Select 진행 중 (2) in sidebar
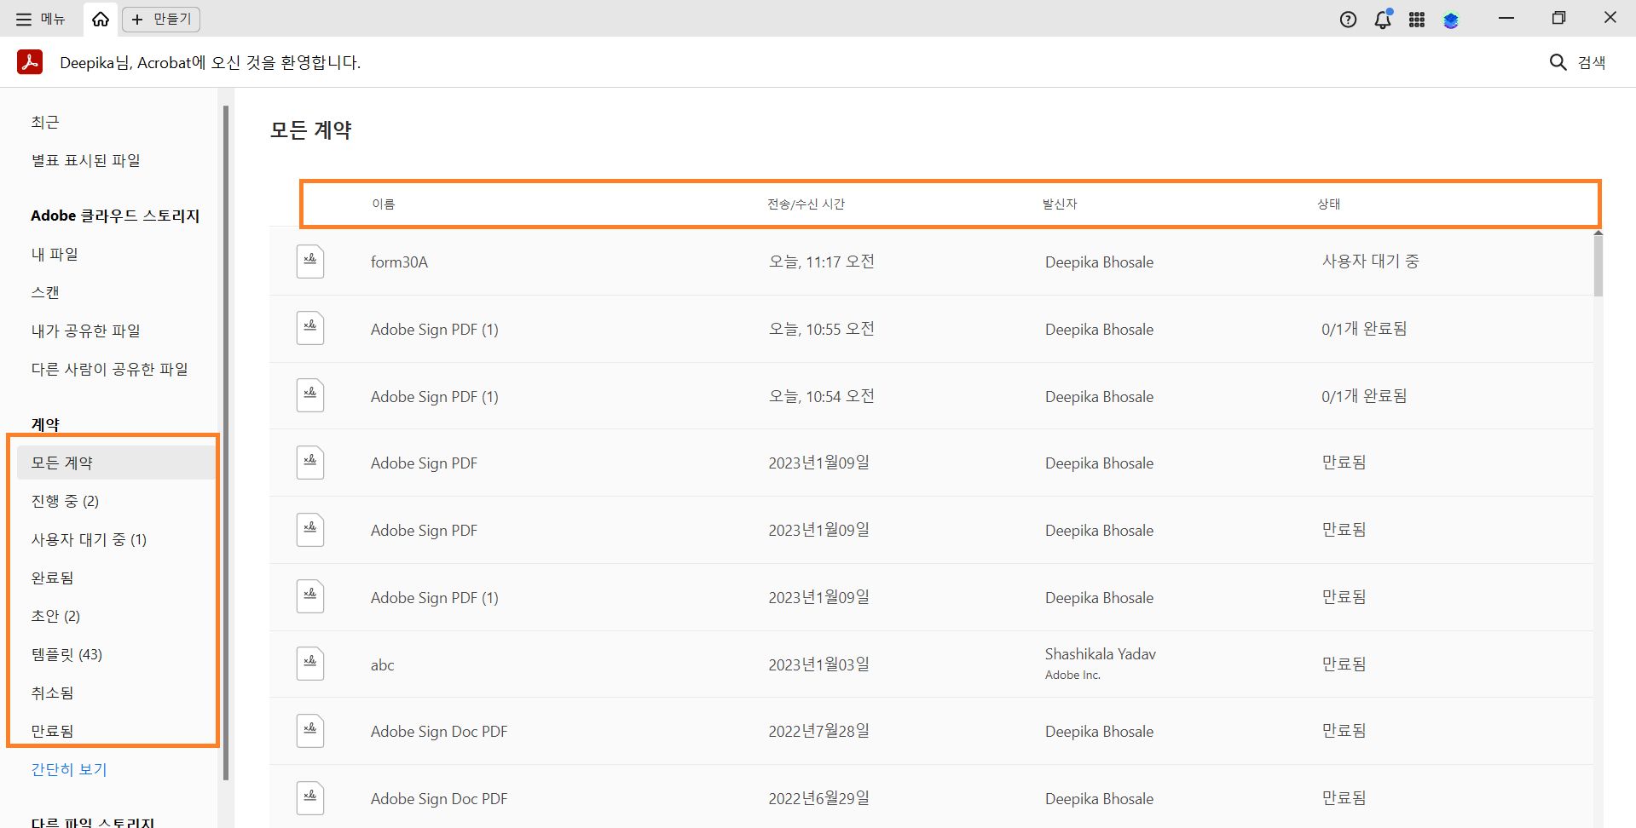Viewport: 1636px width, 828px height. (x=66, y=501)
